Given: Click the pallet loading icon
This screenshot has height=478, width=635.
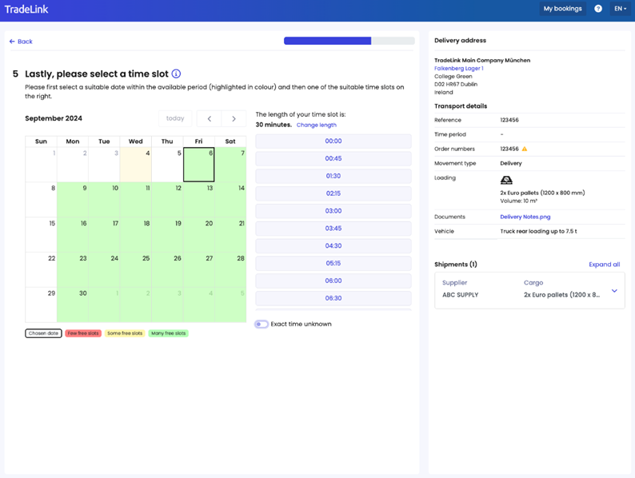Looking at the screenshot, I should tap(506, 180).
